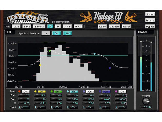Toggle the Bypass button

coord(150,27)
